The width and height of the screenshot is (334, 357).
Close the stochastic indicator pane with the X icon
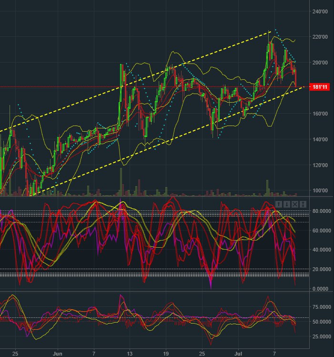(294, 204)
